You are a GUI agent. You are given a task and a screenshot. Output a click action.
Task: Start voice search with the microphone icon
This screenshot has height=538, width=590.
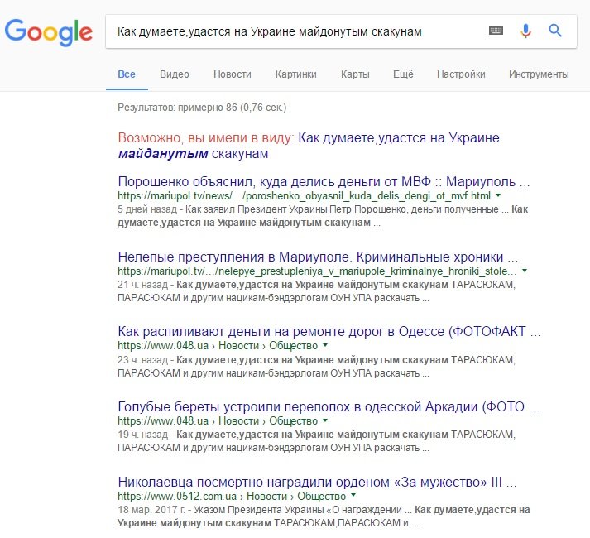tap(525, 31)
